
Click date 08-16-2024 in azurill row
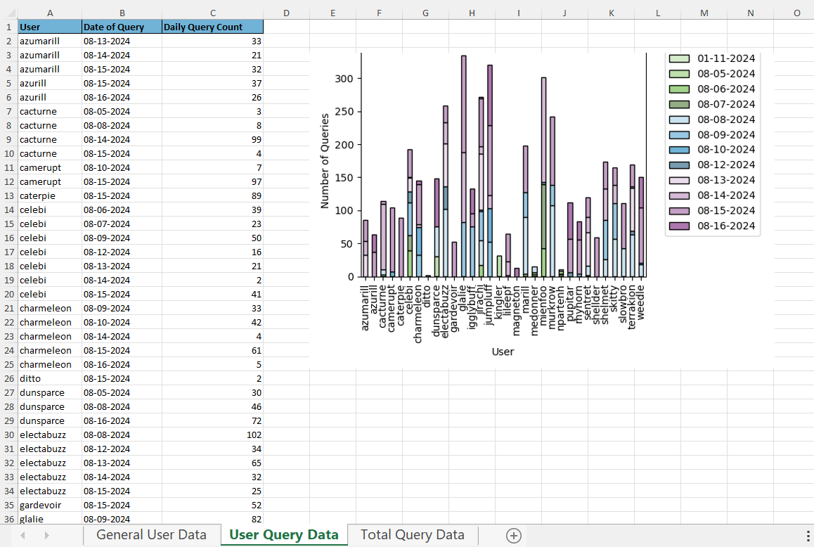[122, 97]
